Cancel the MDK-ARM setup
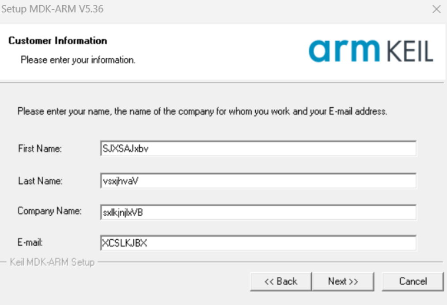Screen dimensions: 447x305 (413, 282)
